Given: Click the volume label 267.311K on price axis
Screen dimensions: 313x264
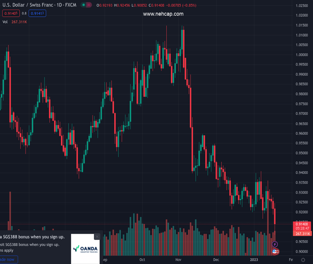Looking at the screenshot, I should tap(302, 234).
